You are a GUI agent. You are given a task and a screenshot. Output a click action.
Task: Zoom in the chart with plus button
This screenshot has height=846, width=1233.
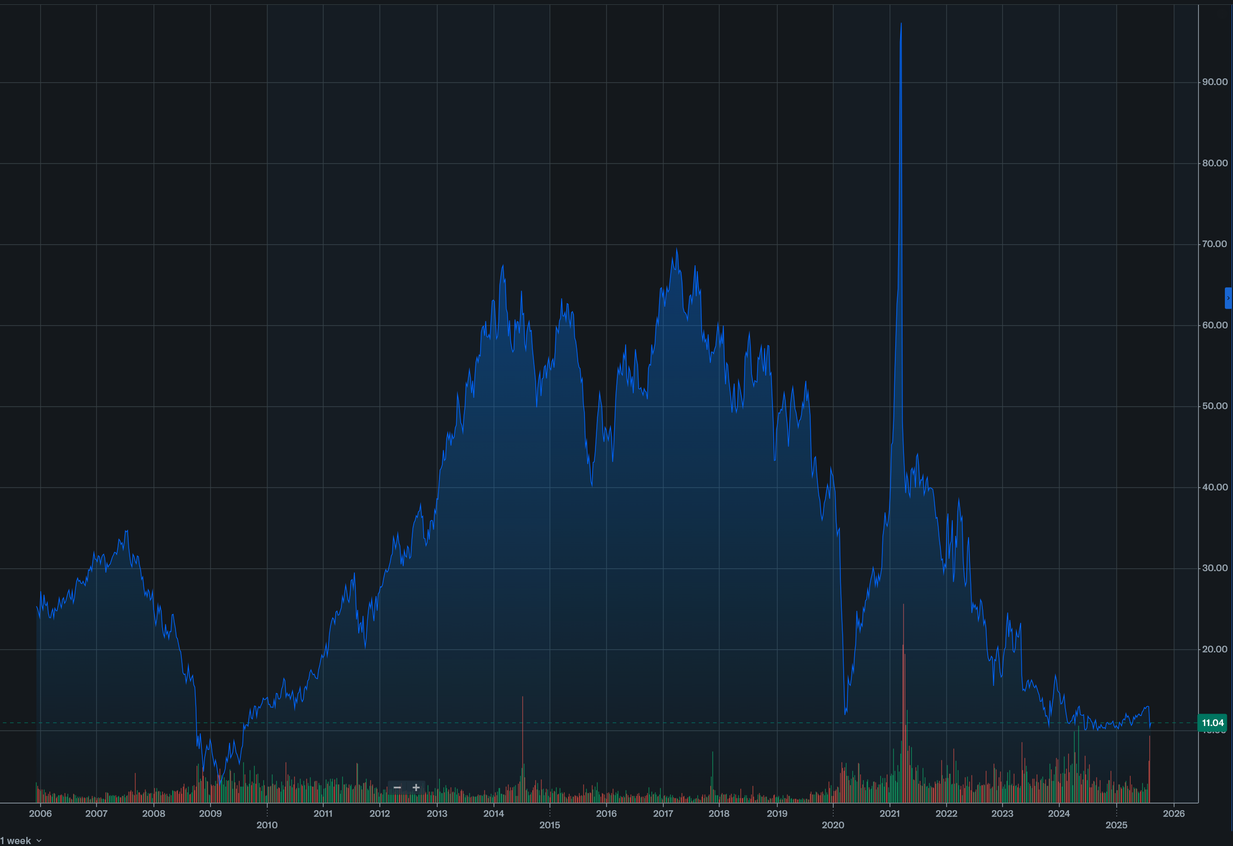click(x=416, y=787)
